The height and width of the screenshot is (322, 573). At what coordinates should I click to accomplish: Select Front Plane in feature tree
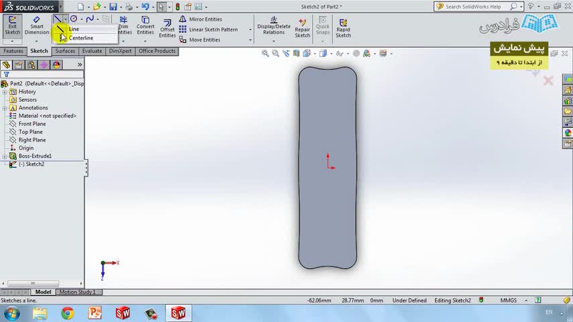pyautogui.click(x=28, y=124)
